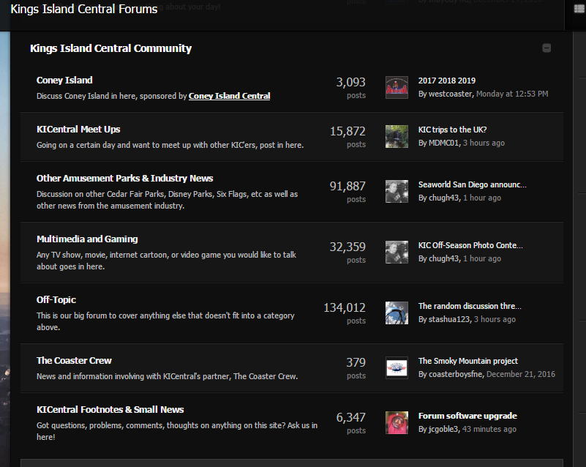Collapse the Kings Island Central Community section
586x467 pixels.
tap(546, 48)
